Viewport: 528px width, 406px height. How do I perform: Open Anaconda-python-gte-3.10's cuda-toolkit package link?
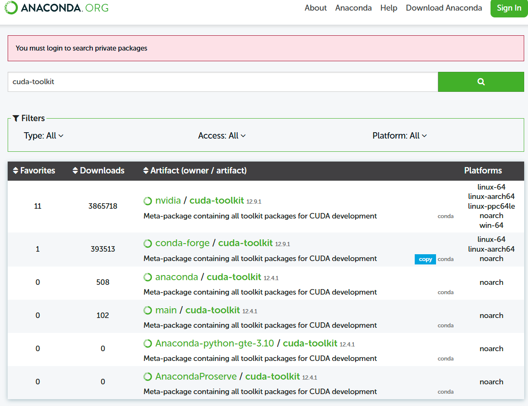[x=310, y=344]
